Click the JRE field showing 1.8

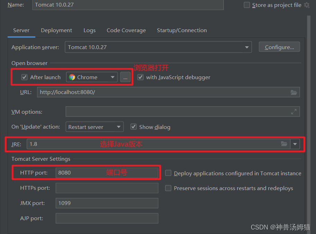pos(158,144)
